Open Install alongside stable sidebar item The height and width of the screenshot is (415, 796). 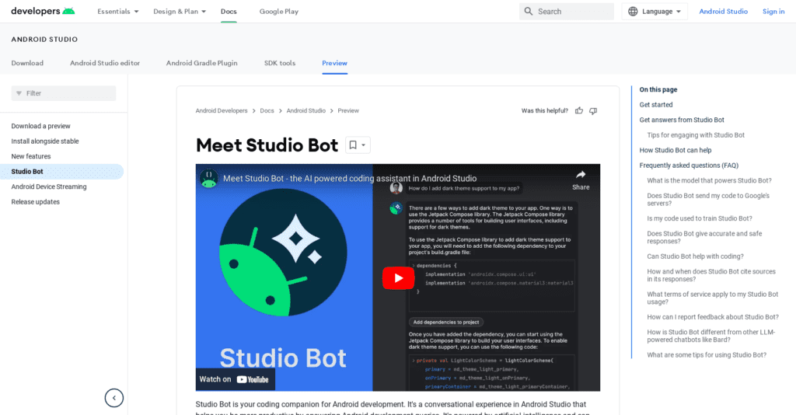[x=44, y=141]
